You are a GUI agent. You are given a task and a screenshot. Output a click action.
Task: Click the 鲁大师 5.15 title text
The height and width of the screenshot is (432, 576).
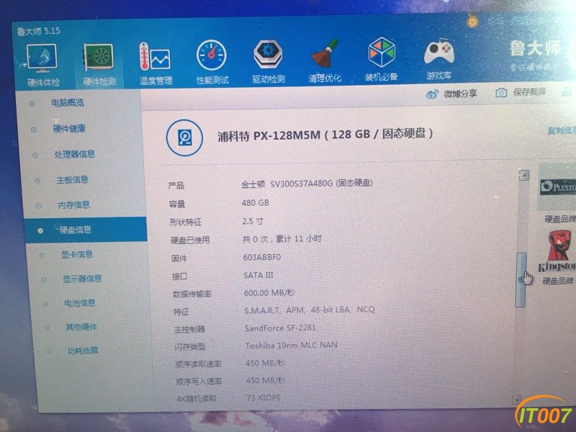pyautogui.click(x=38, y=31)
